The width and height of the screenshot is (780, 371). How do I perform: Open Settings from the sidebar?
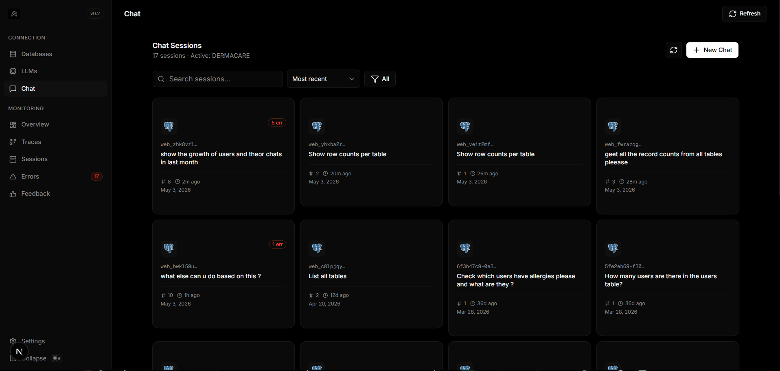[56, 341]
